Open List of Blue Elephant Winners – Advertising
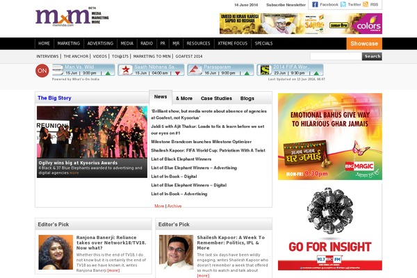The image size is (417, 278). tap(194, 168)
